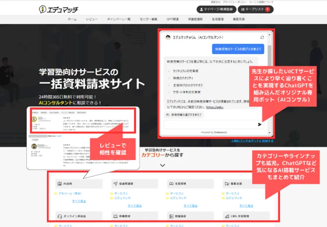
Task: Open マイページ/新規登録
Action: point(216,9)
